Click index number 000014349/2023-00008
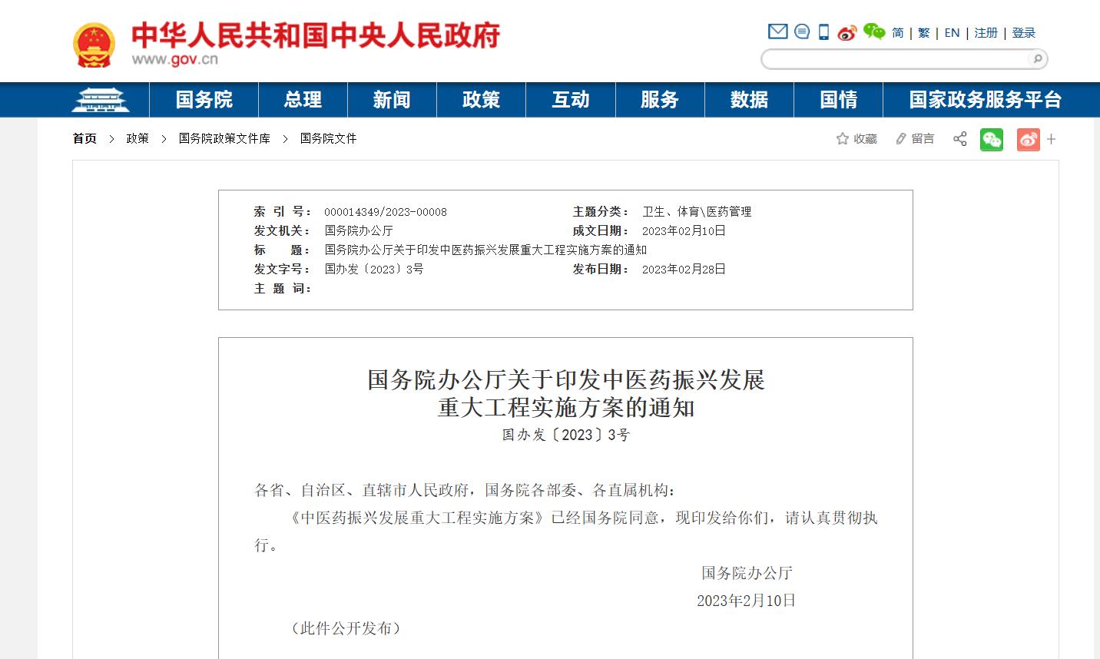The image size is (1100, 659). click(x=386, y=212)
